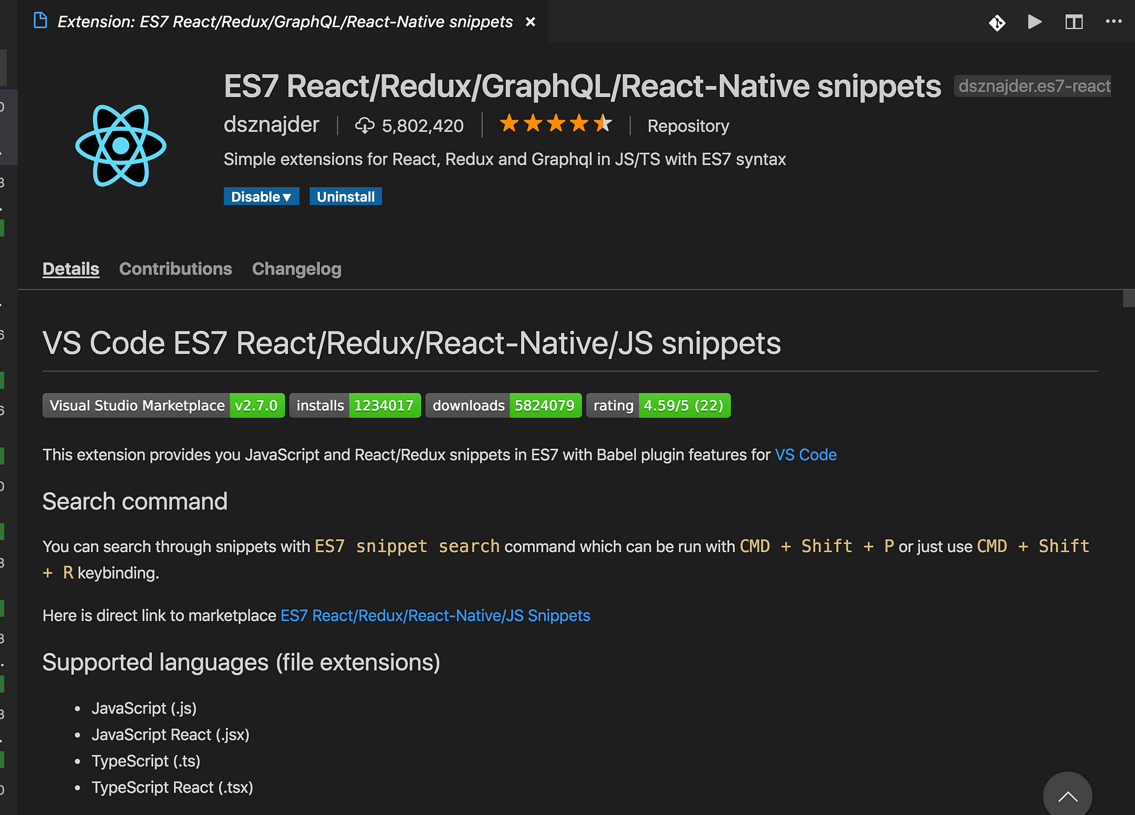Screen dimensions: 1135x815
Task: Open the source control git icon
Action: point(997,23)
